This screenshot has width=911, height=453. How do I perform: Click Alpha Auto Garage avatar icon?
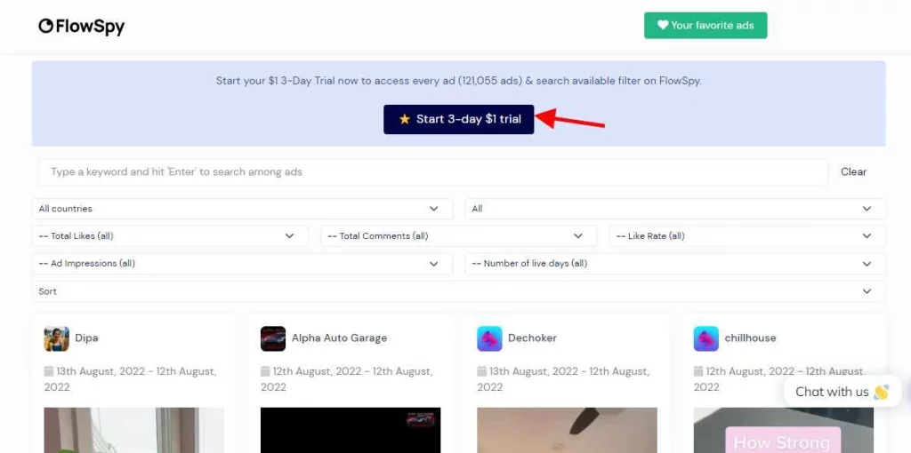[273, 338]
